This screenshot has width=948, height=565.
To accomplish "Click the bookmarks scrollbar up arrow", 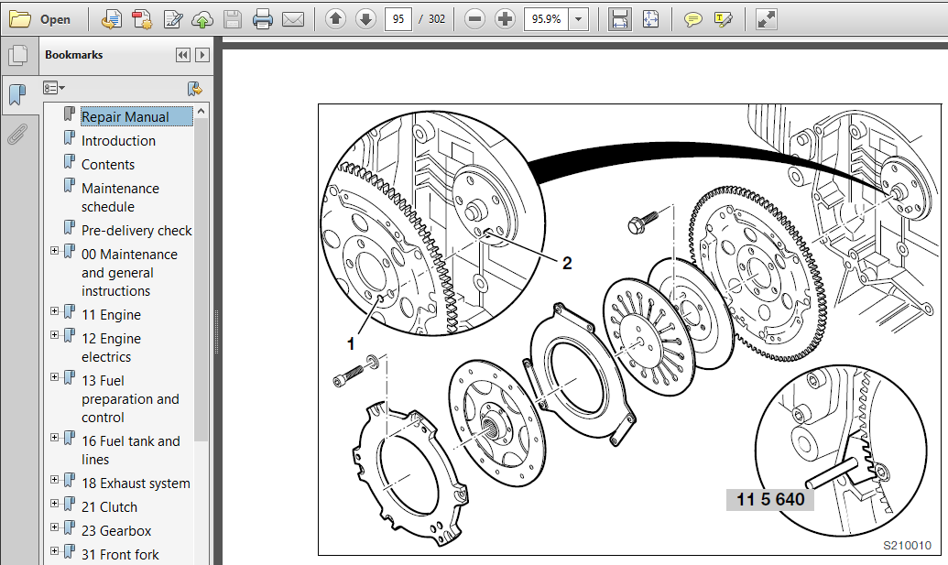I will click(x=202, y=111).
